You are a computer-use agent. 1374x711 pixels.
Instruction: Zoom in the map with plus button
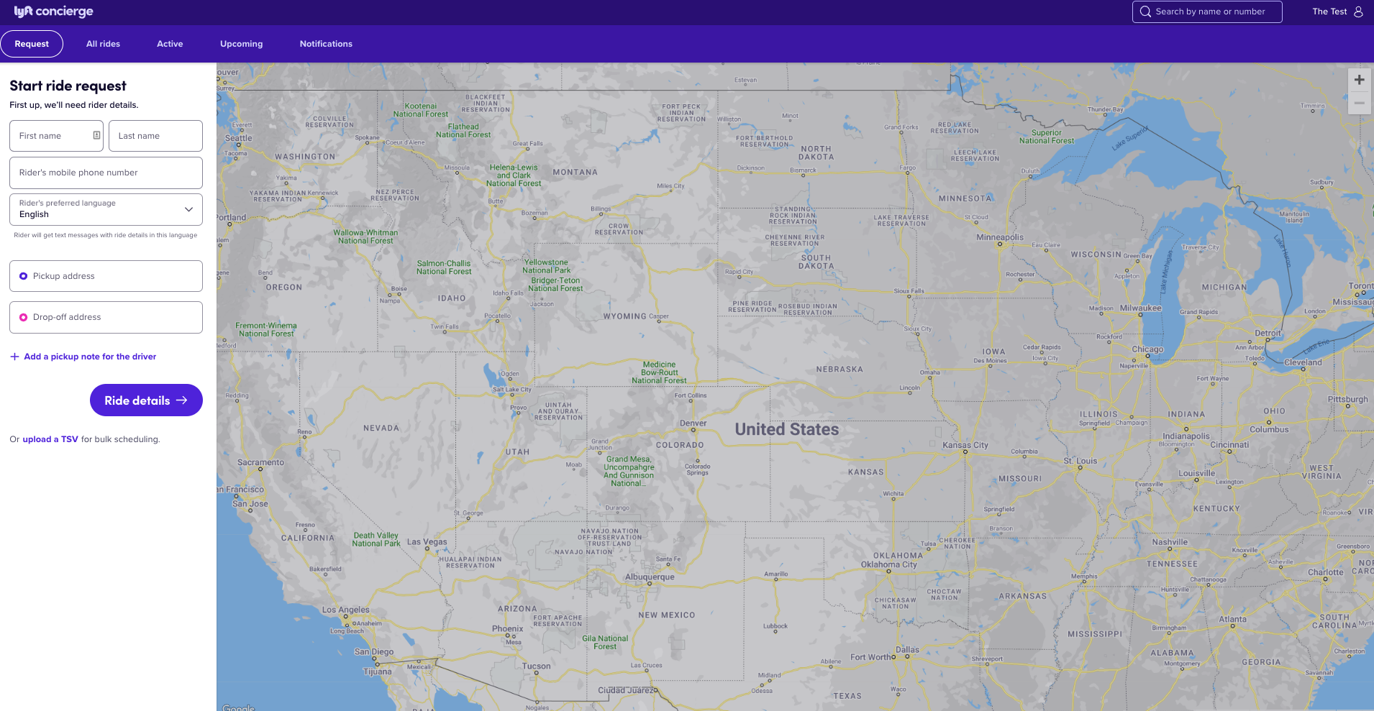[x=1359, y=80]
